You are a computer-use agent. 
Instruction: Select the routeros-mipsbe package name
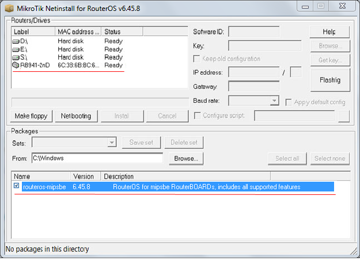pos(44,187)
